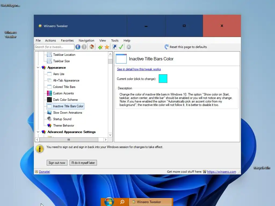Select the Taskbar Size tree item

[x=61, y=61]
